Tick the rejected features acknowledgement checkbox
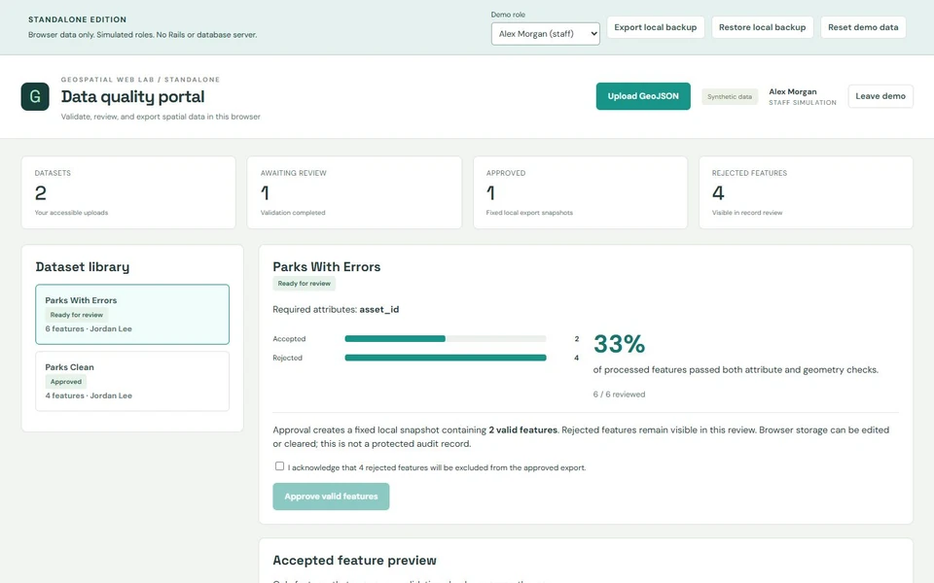Image resolution: width=934 pixels, height=583 pixels. (279, 466)
